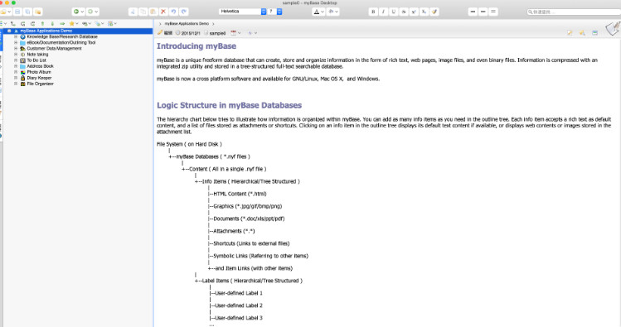Click the Introducing myBase heading
The image size is (621, 327).
point(196,46)
